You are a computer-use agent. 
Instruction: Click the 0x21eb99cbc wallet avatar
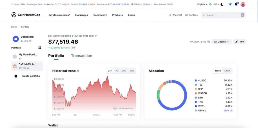point(15,66)
